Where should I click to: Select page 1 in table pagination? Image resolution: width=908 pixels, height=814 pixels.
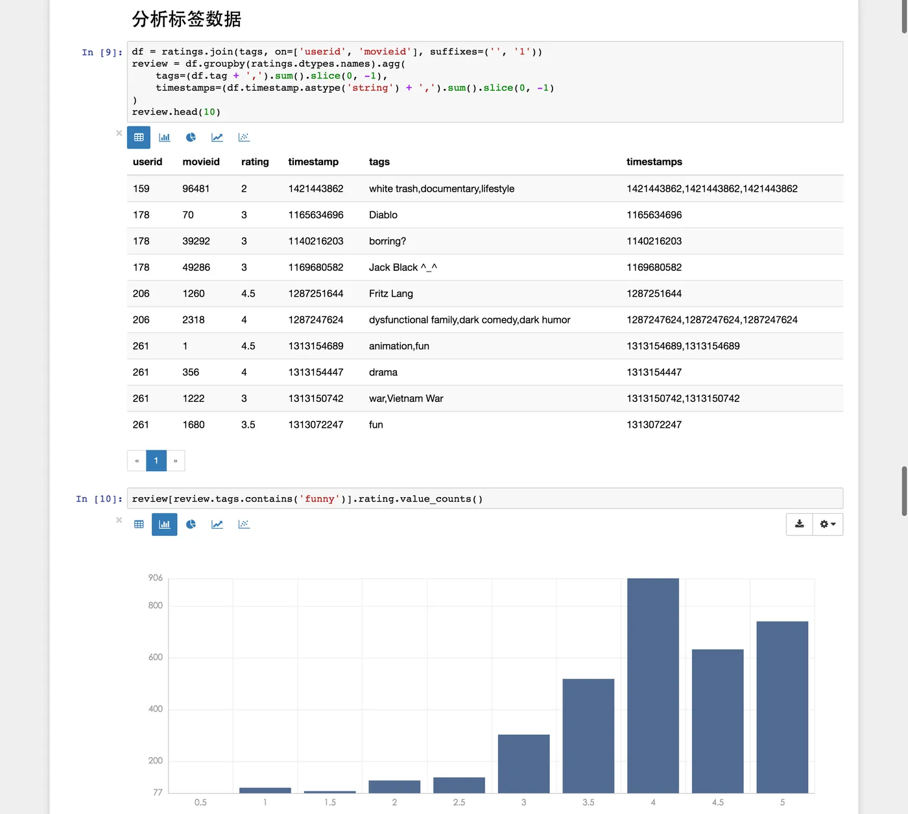[156, 461]
